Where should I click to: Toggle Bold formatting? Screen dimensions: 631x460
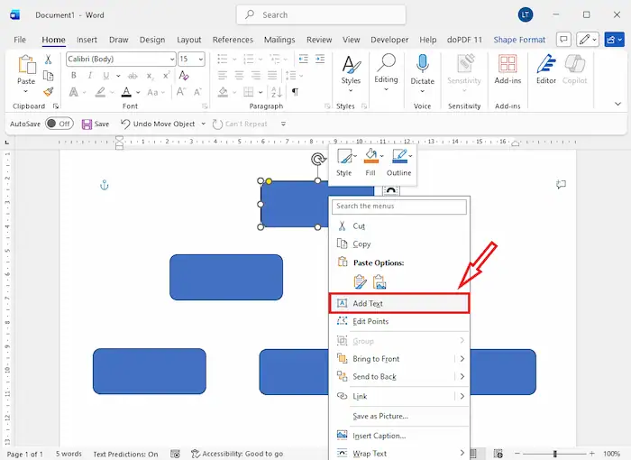coord(73,76)
